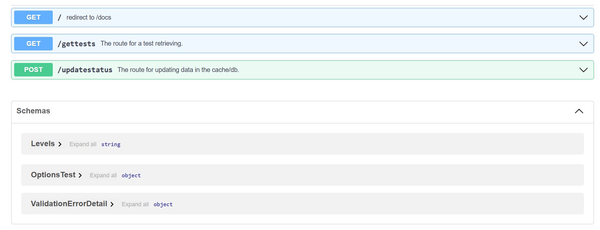Select the ValidationErrorDetail schema name
Viewport: 600px width, 230px height.
(69, 204)
